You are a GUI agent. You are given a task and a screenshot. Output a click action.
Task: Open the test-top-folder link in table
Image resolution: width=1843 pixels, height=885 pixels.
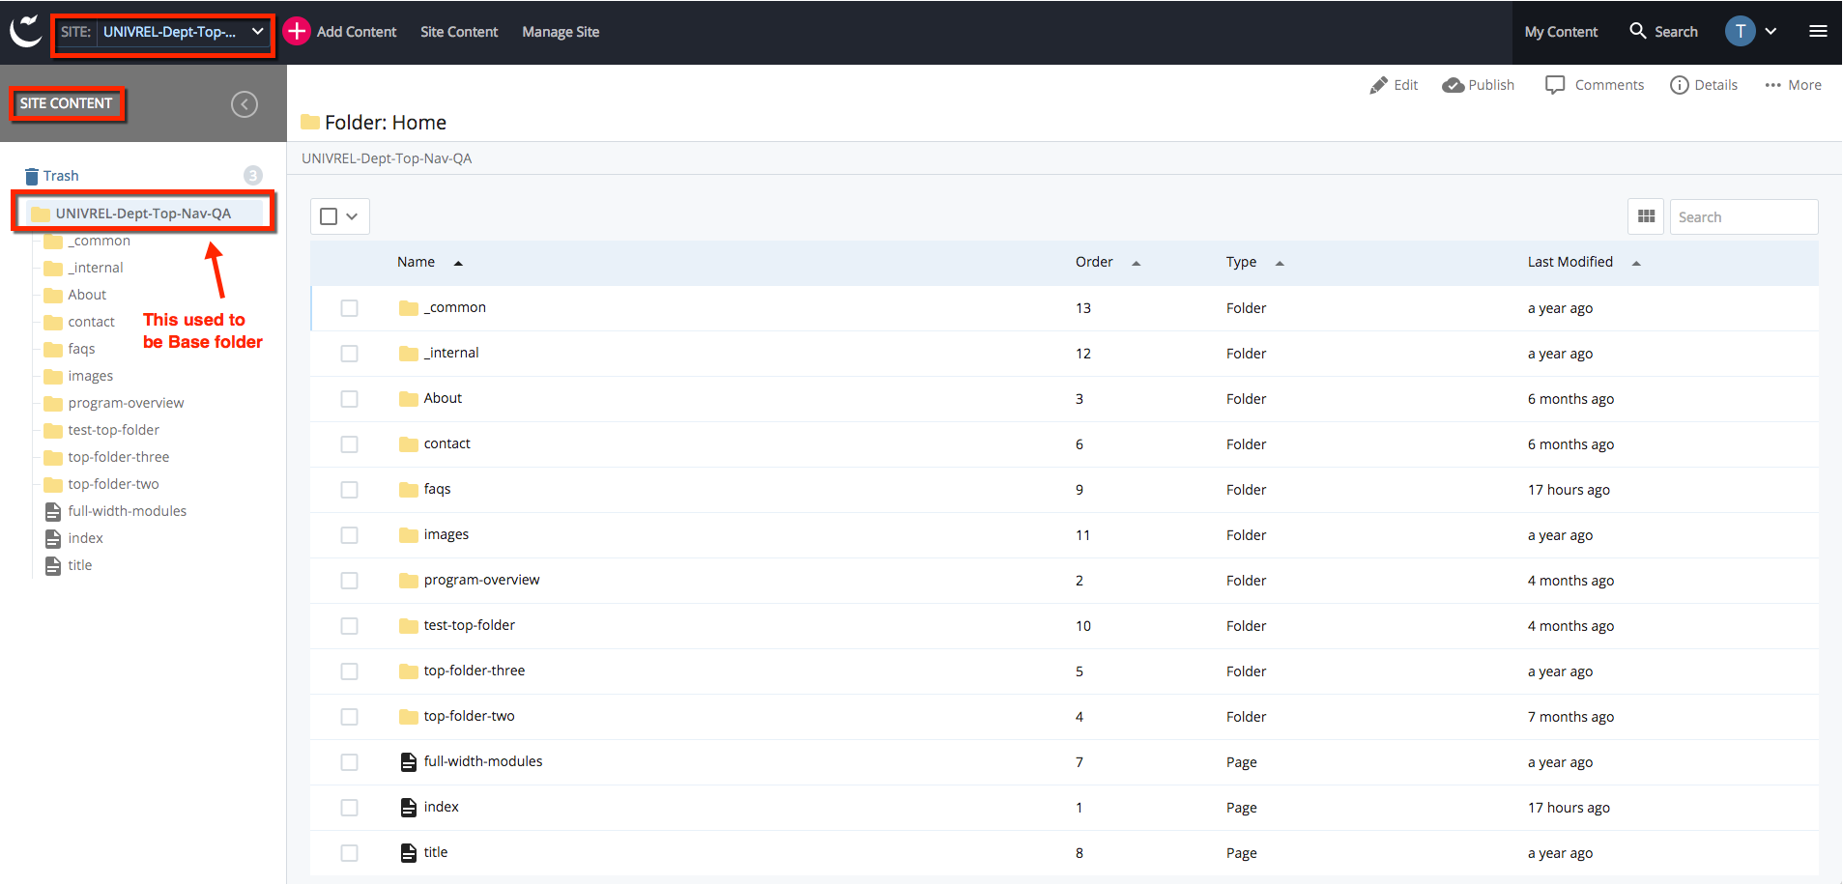(469, 625)
